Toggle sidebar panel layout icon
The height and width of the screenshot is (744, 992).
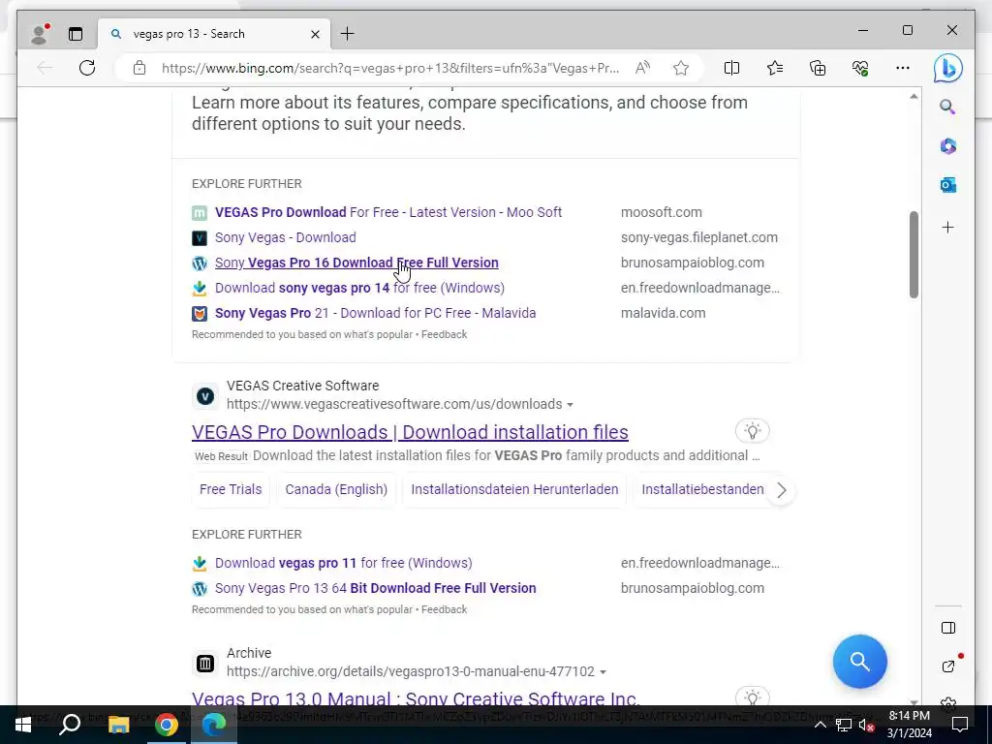click(947, 628)
